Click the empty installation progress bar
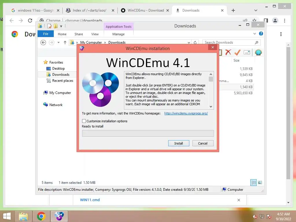 [148, 133]
